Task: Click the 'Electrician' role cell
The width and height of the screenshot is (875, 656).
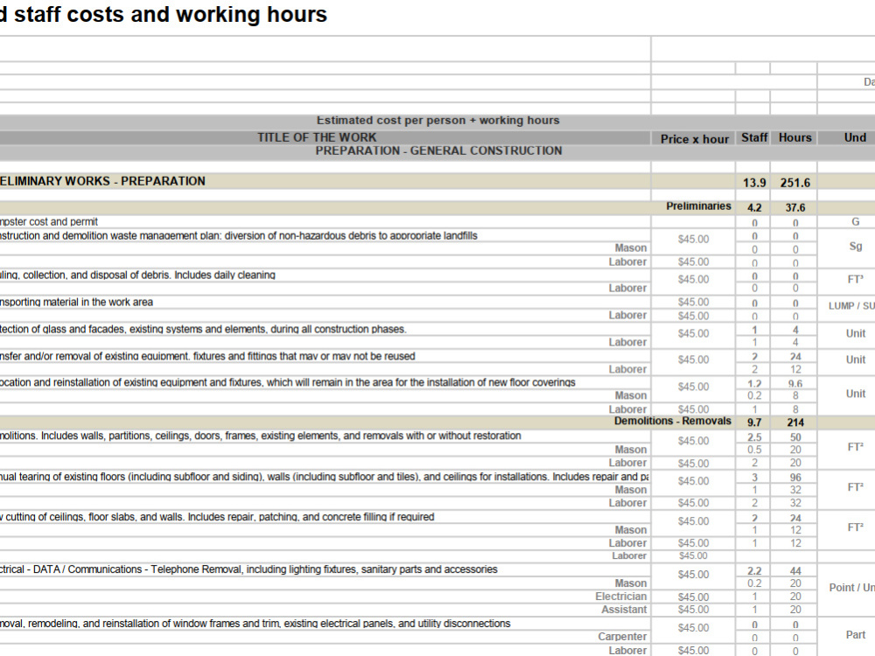Action: (620, 597)
